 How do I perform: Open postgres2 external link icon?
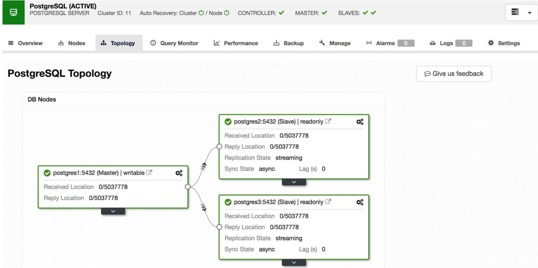click(x=328, y=121)
